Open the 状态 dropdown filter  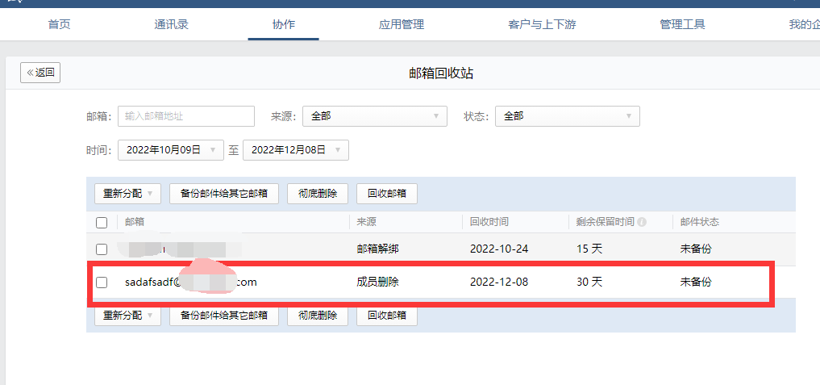click(x=567, y=116)
